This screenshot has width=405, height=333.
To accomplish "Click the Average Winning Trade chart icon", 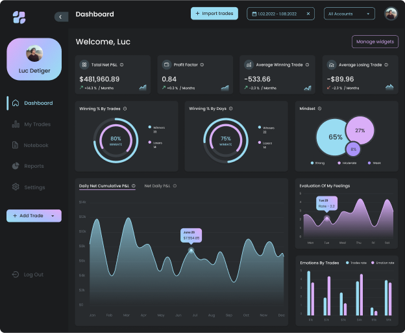I will (x=249, y=64).
